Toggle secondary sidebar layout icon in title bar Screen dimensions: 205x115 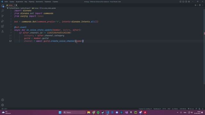(x=186, y=2)
